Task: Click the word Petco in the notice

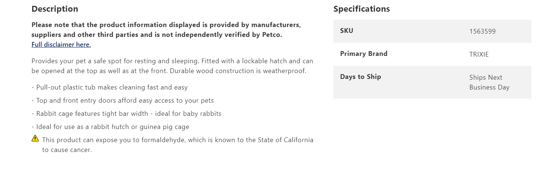Action: point(272,35)
